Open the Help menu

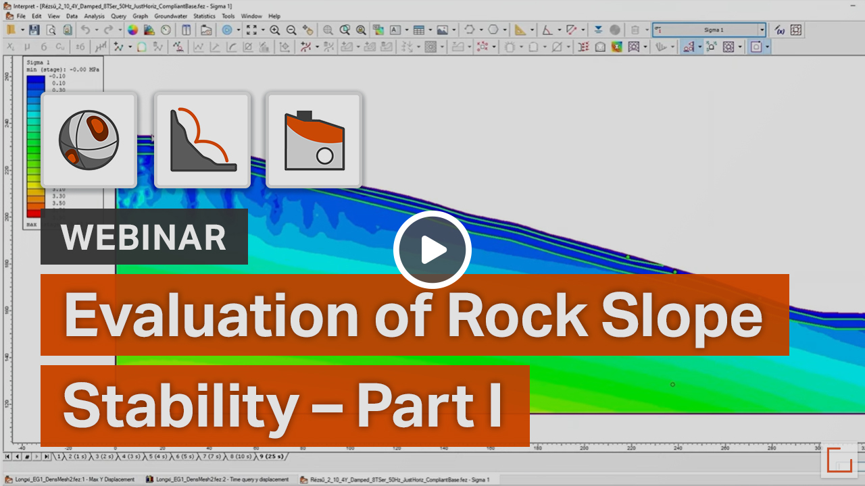274,16
